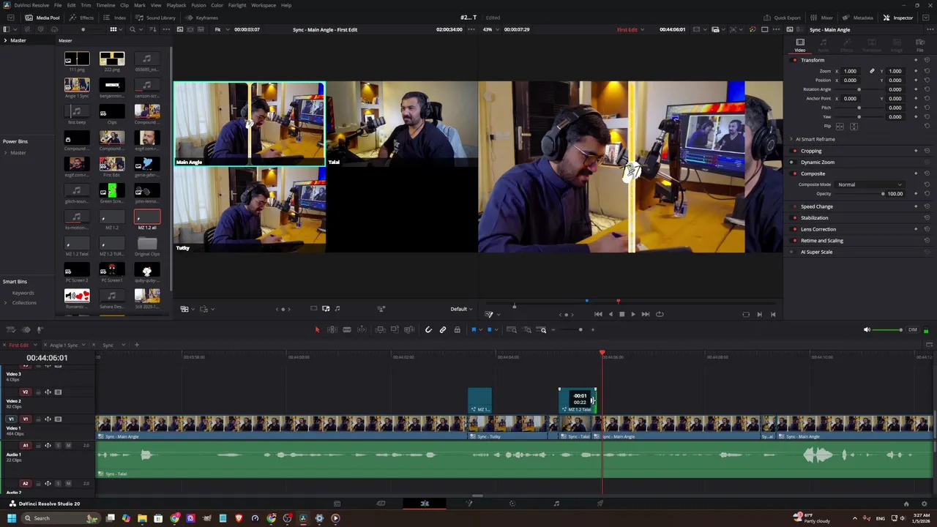
Task: Open the Effects panel button
Action: coord(82,18)
